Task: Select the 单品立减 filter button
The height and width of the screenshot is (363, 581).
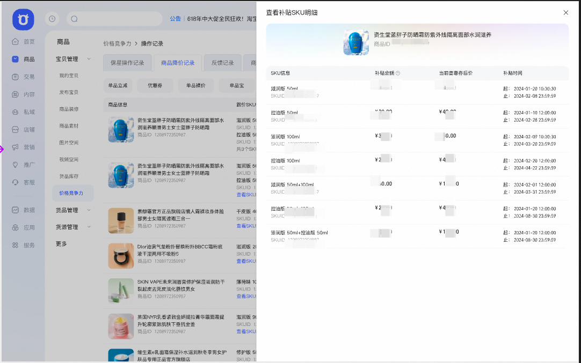Action: point(118,85)
